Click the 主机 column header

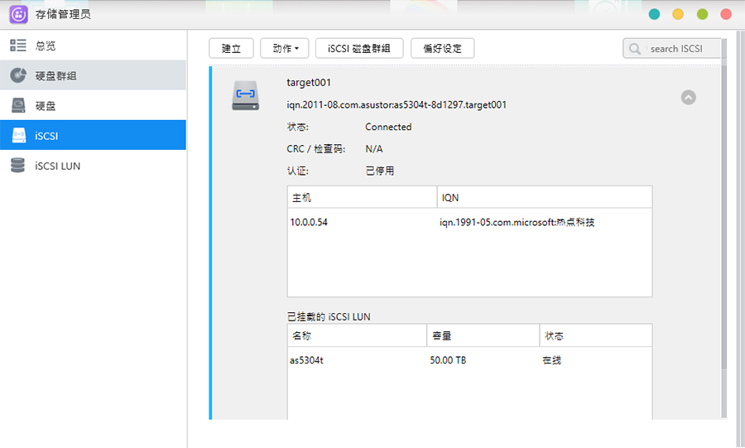point(362,197)
